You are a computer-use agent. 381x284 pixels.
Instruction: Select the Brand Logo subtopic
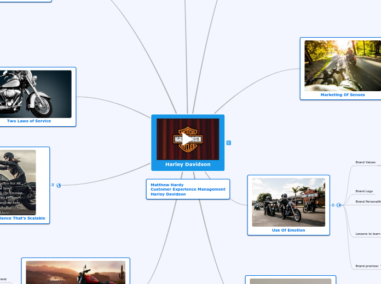point(364,191)
